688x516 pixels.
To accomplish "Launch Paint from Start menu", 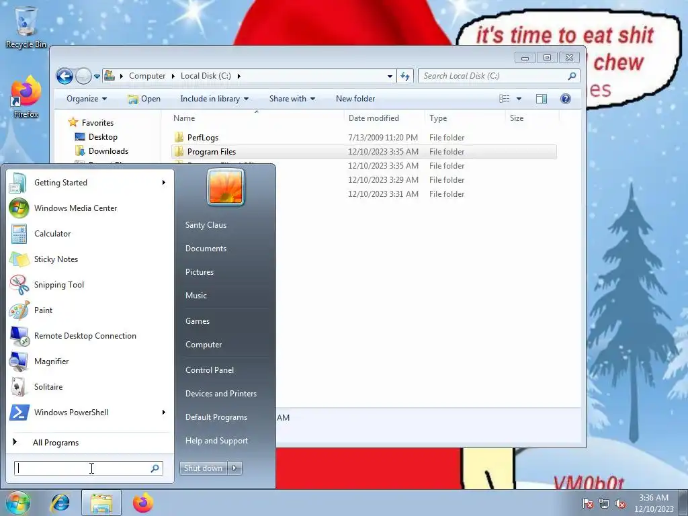I will tap(90, 310).
